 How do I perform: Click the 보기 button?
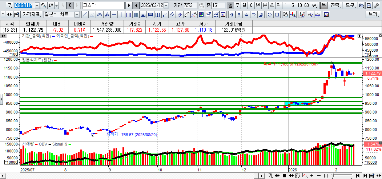click(x=373, y=15)
